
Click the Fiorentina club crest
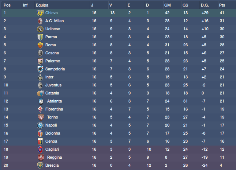coord(40,109)
